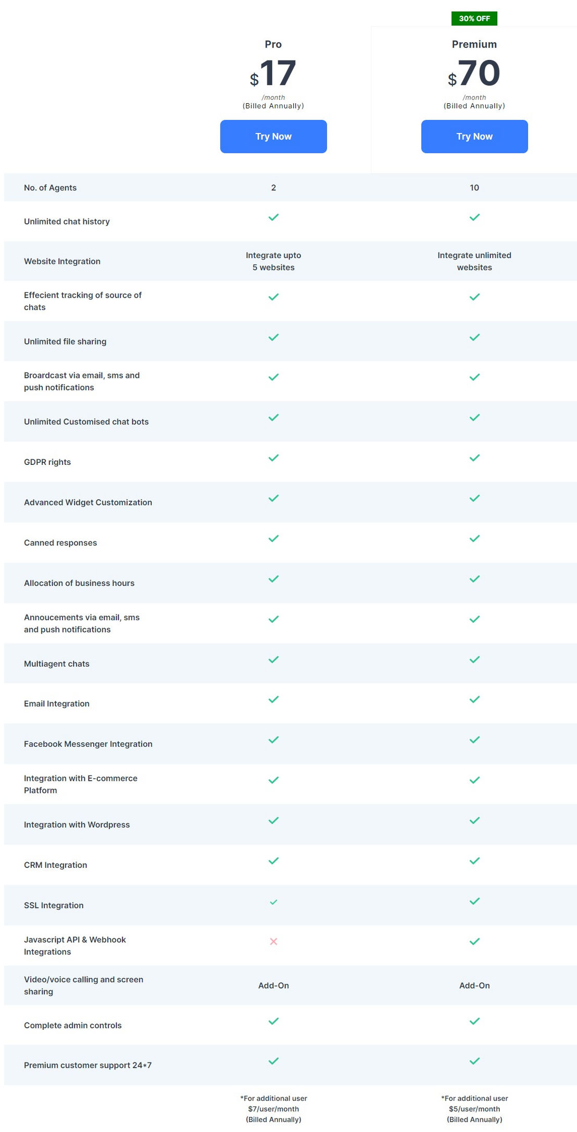Click Pro checkmark for Complete admin controls
577x1132 pixels.
pos(273,1021)
